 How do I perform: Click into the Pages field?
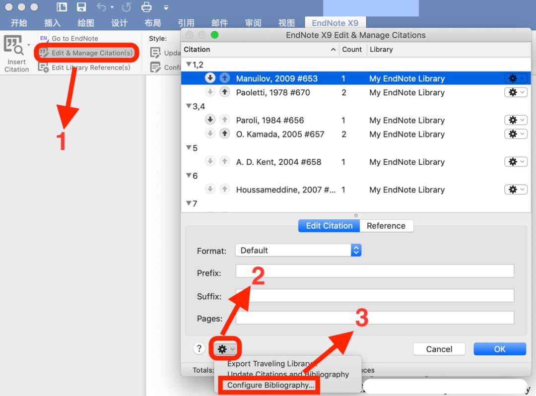coord(375,318)
